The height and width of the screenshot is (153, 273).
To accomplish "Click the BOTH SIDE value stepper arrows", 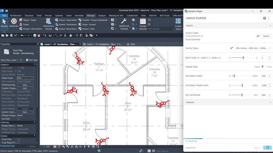I will (x=270, y=58).
